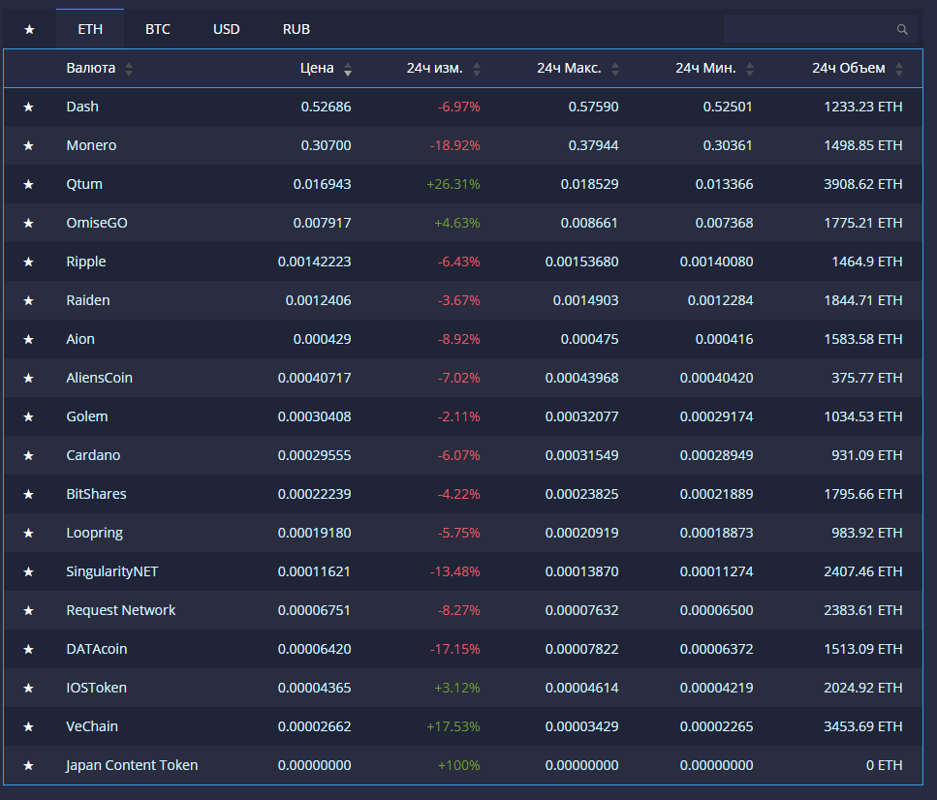This screenshot has height=800, width=937.
Task: Sort table by 24ч Мин. column
Action: [x=715, y=68]
